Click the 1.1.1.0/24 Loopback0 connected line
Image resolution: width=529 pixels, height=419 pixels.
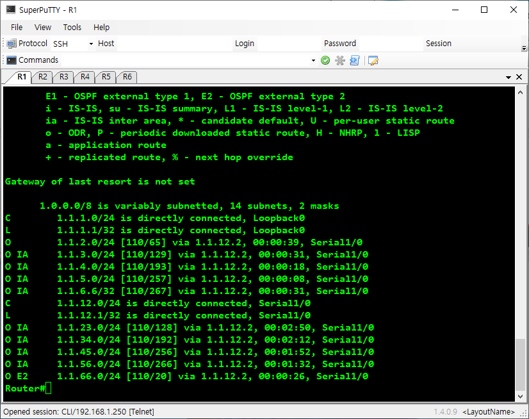155,218
